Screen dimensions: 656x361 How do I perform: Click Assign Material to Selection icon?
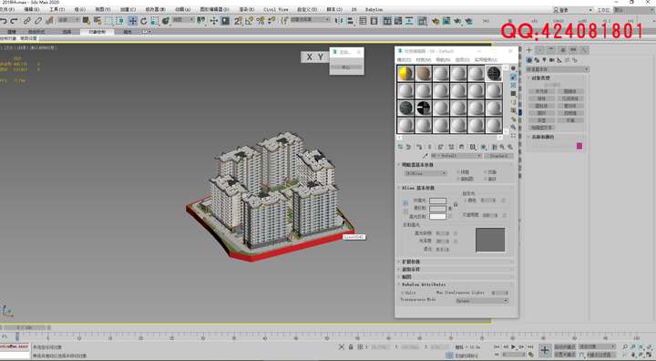pyautogui.click(x=419, y=147)
